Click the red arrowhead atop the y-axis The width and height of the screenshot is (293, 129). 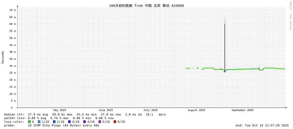(x=18, y=6)
